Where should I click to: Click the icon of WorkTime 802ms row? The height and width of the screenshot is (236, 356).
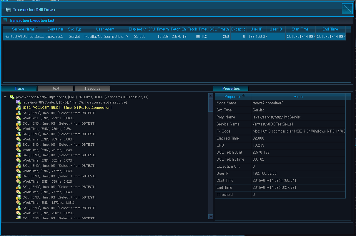click(x=18, y=160)
